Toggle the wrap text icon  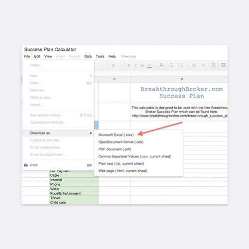tap(214, 65)
